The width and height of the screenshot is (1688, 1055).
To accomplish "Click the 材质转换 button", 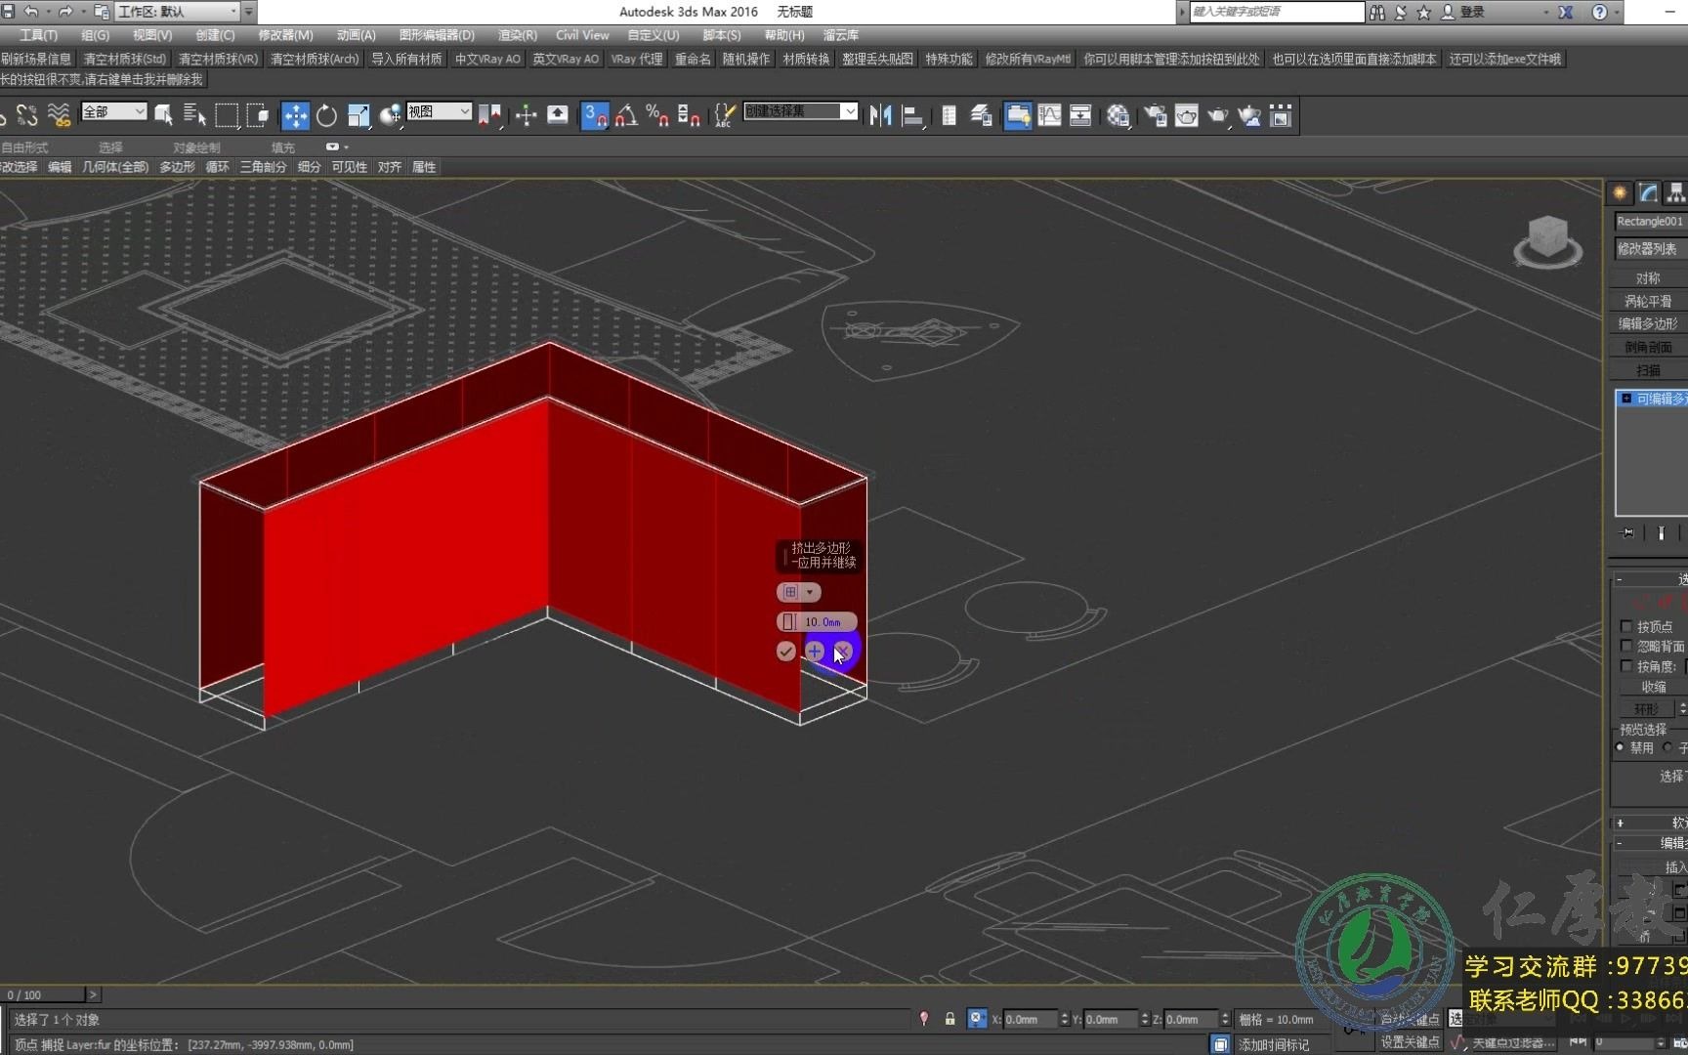I will [x=806, y=60].
